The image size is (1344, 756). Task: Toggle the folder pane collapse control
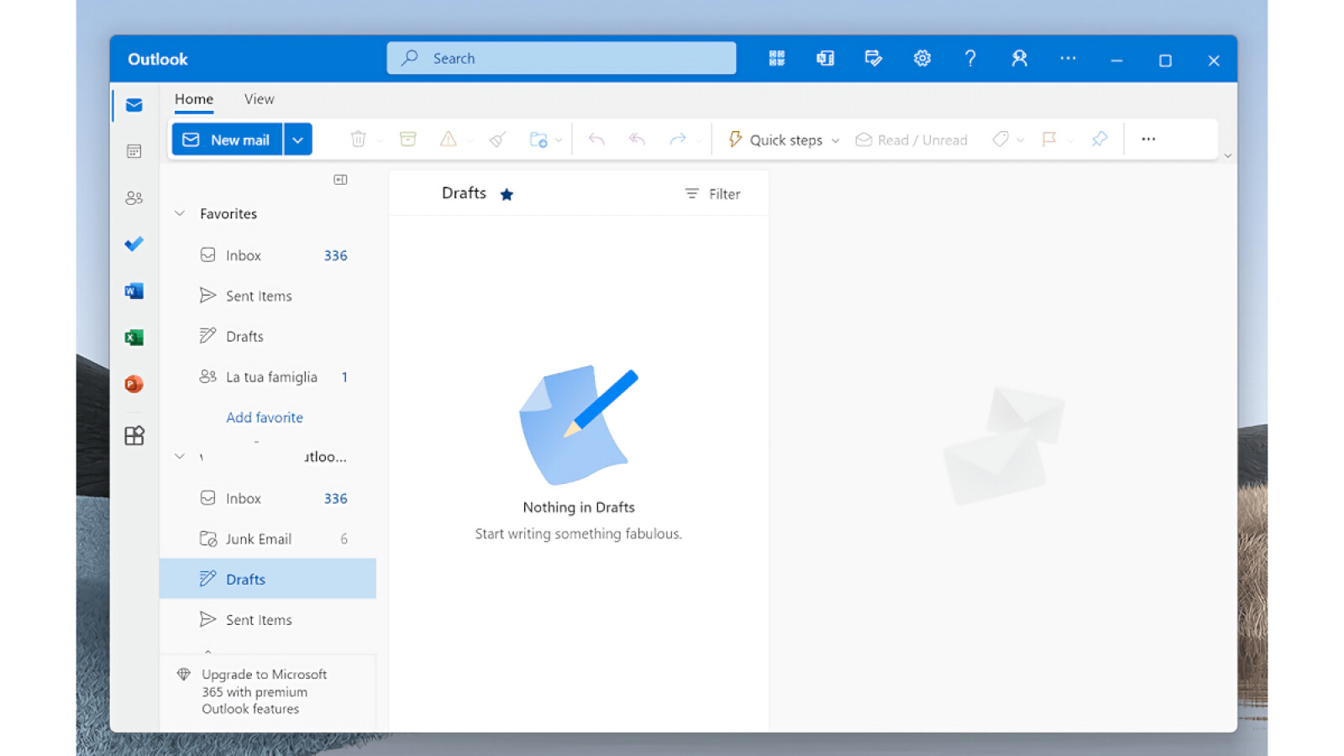[x=340, y=179]
